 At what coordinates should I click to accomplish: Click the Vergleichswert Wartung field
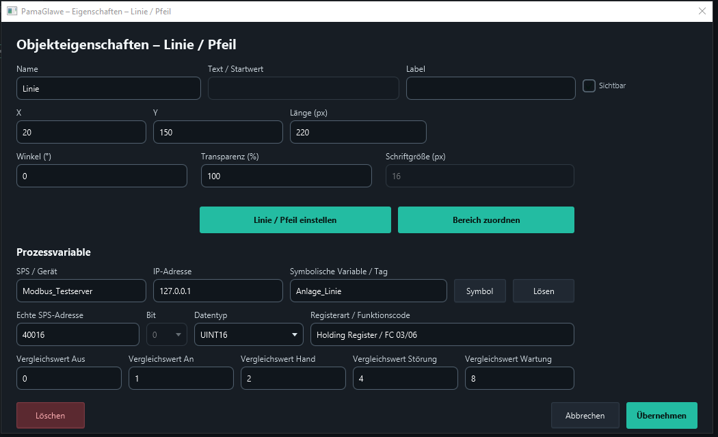point(519,378)
